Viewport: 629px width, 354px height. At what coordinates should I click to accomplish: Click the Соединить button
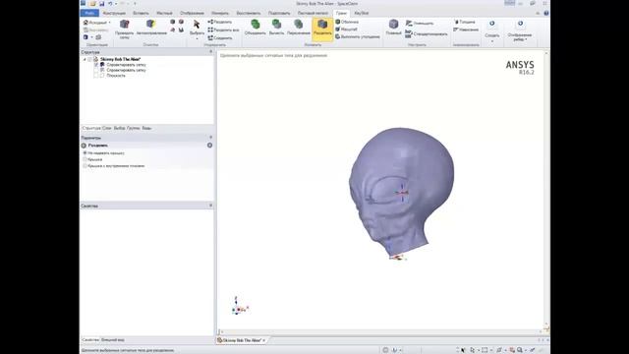tap(220, 38)
